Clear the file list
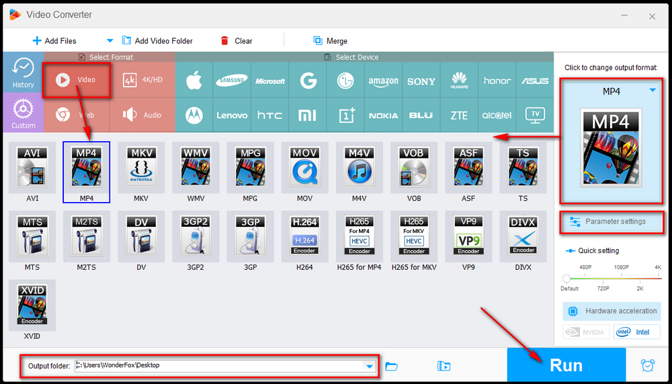The width and height of the screenshot is (672, 384). pyautogui.click(x=236, y=41)
